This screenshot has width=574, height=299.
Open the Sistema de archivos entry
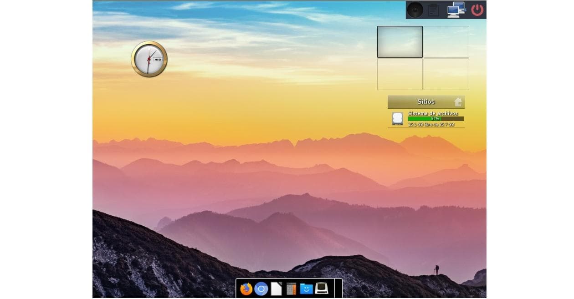point(433,113)
